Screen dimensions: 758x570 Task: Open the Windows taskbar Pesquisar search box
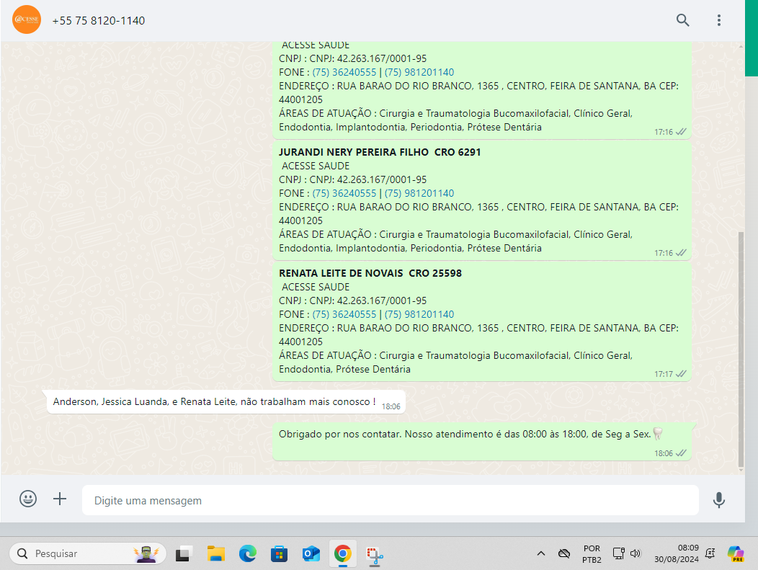point(87,553)
